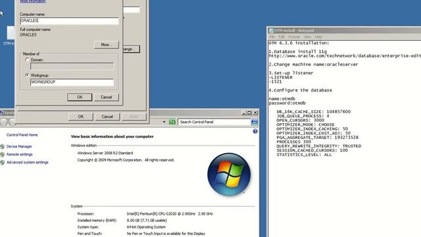Viewport: 421px width, 237px height.
Task: Click the green refresh icon in Control Panel address bar
Action: pos(172,122)
